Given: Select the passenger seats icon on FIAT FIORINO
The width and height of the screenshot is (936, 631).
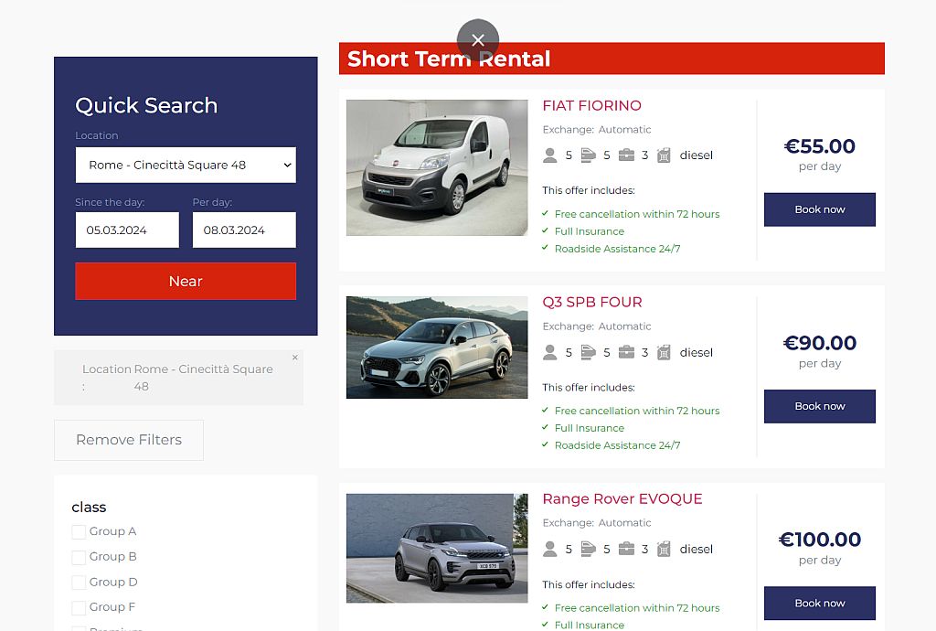Looking at the screenshot, I should coord(550,155).
